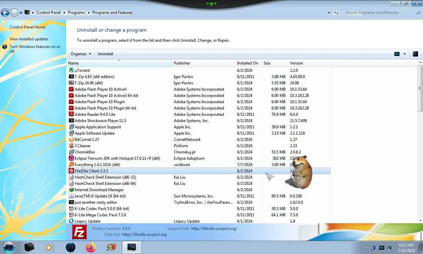The height and width of the screenshot is (254, 423).
Task: Open the view options dropdown arrow
Action: pyautogui.click(x=404, y=54)
